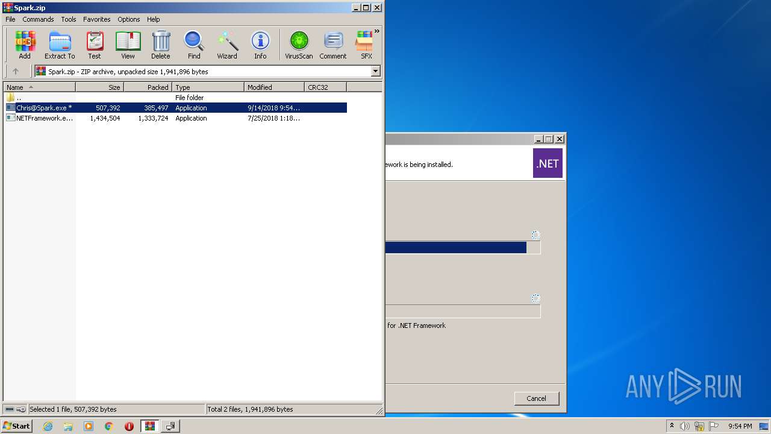Viewport: 771px width, 434px height.
Task: Maximize the .NET installer window
Action: pyautogui.click(x=548, y=139)
